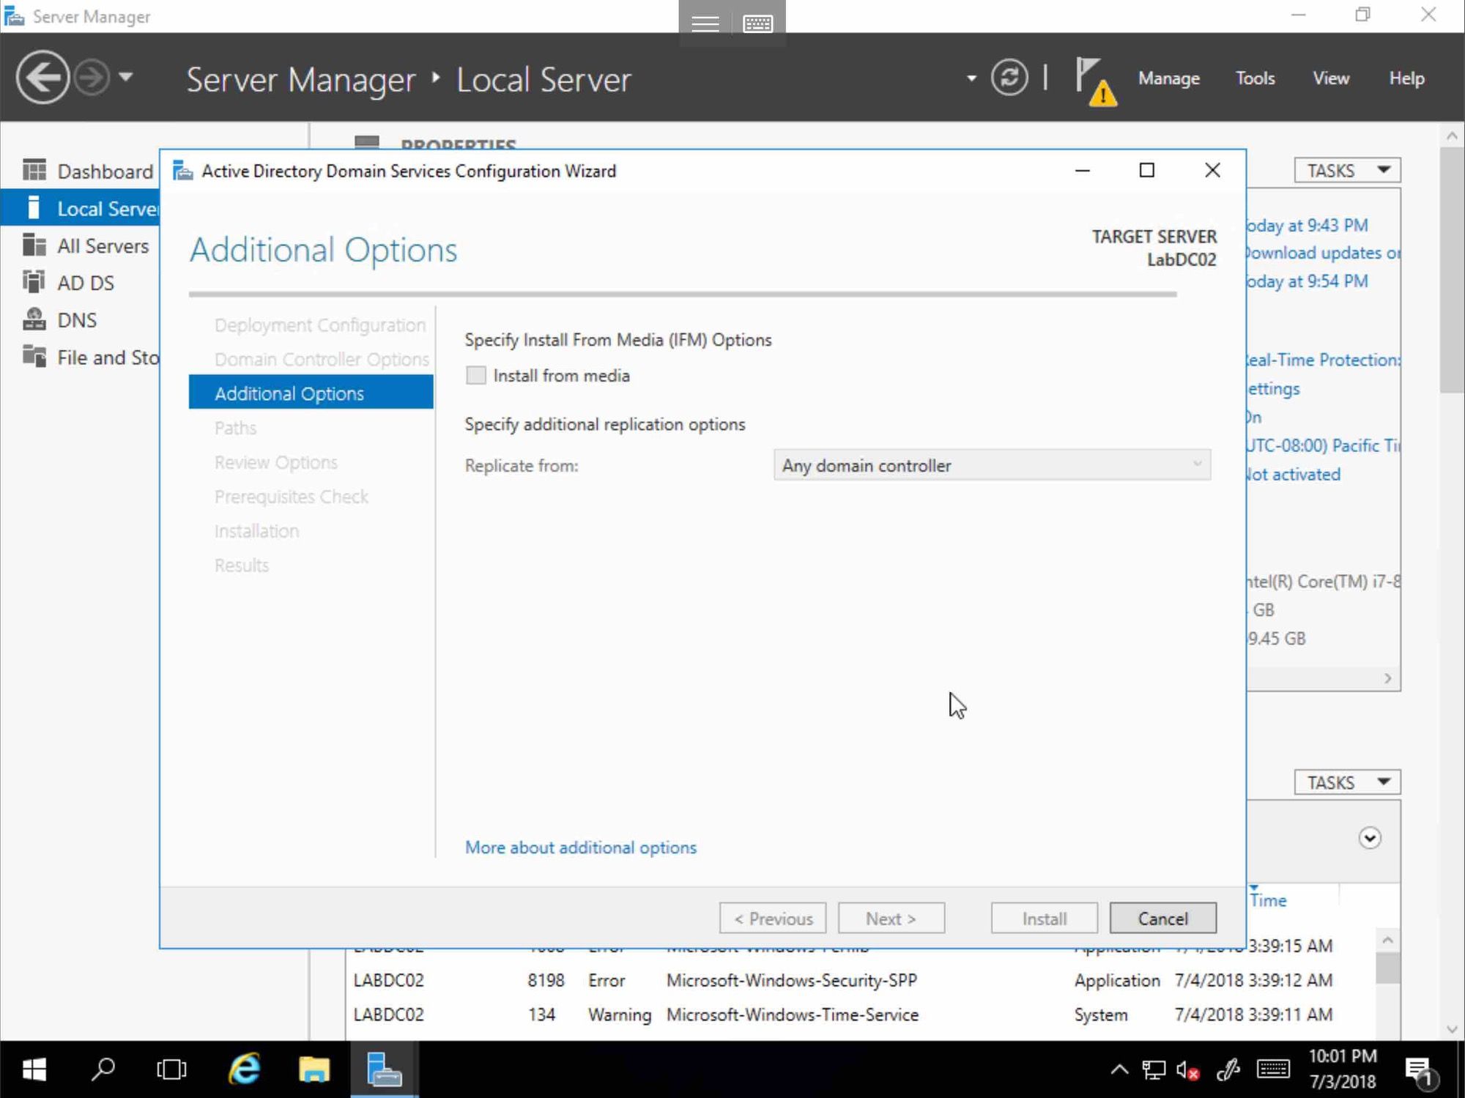The height and width of the screenshot is (1098, 1465).
Task: Open Task View on taskbar
Action: coord(171,1069)
